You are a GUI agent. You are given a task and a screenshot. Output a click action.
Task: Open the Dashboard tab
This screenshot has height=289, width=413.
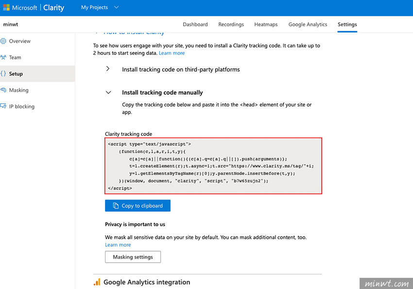click(x=195, y=24)
